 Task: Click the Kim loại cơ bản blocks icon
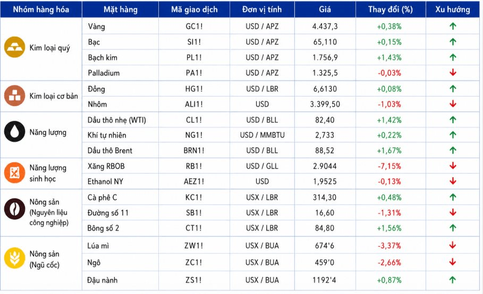pos(14,96)
